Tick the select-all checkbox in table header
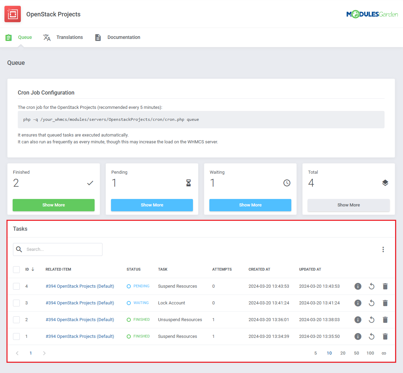 (16, 270)
